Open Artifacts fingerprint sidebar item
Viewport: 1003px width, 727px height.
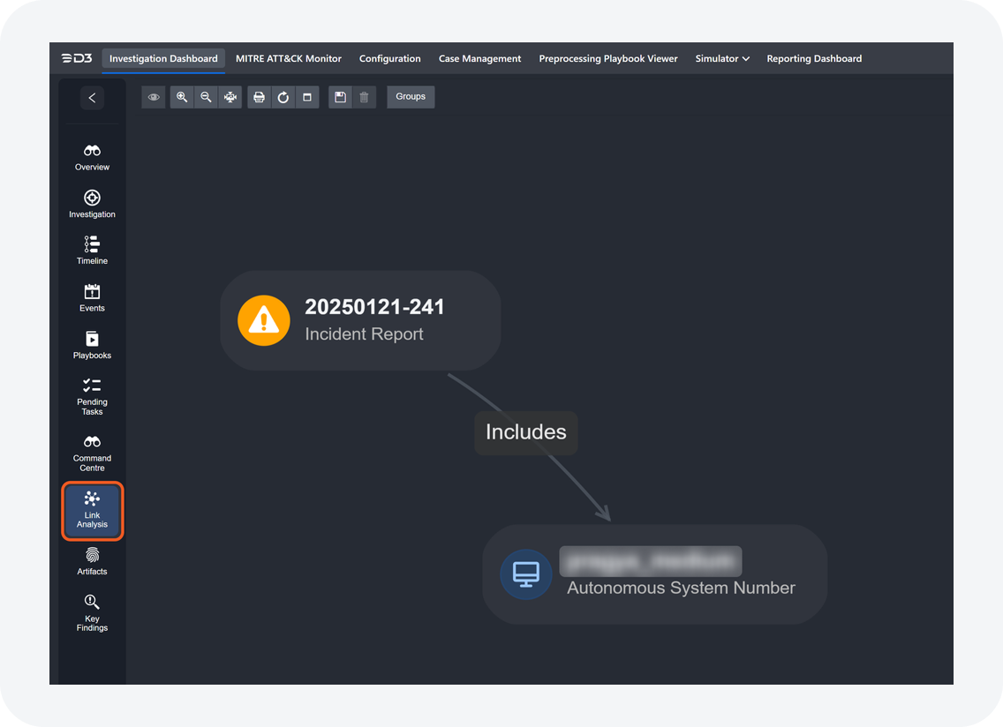(92, 561)
